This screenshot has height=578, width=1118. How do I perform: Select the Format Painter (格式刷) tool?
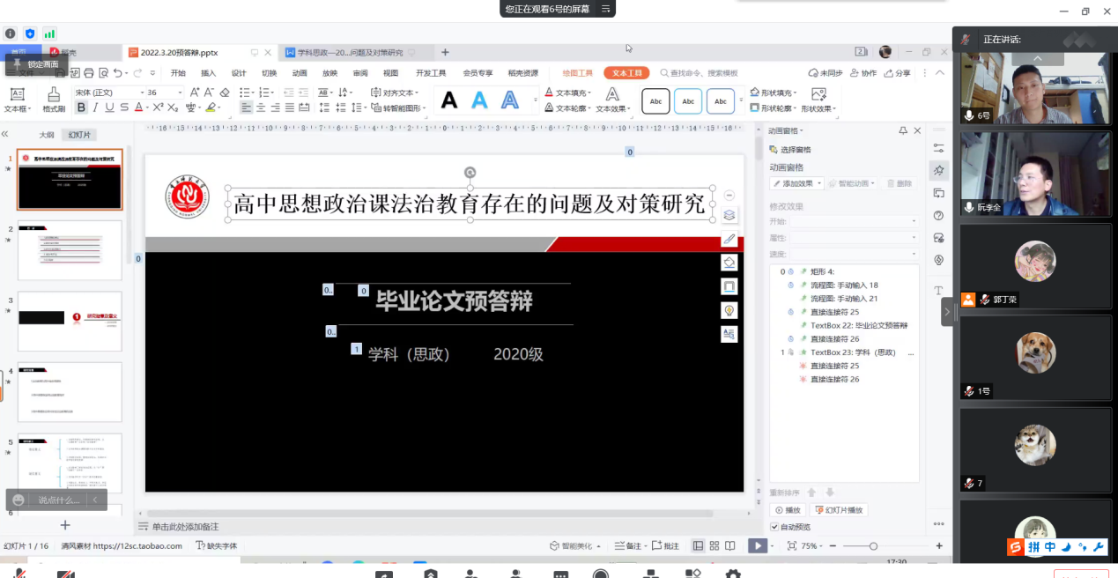coord(54,100)
